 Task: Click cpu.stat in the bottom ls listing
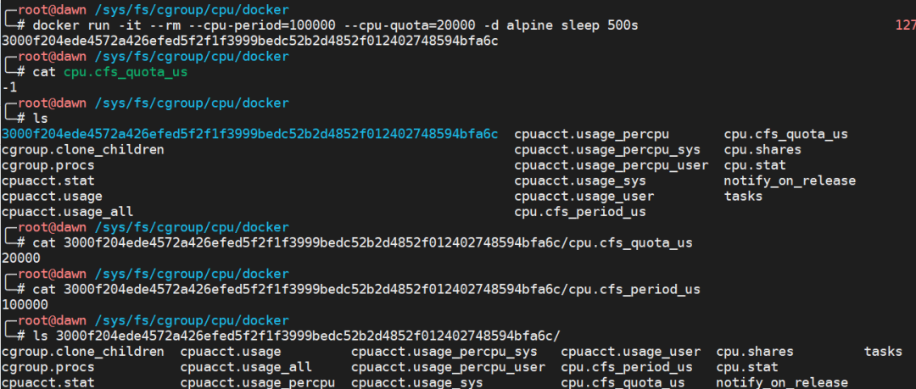point(746,368)
